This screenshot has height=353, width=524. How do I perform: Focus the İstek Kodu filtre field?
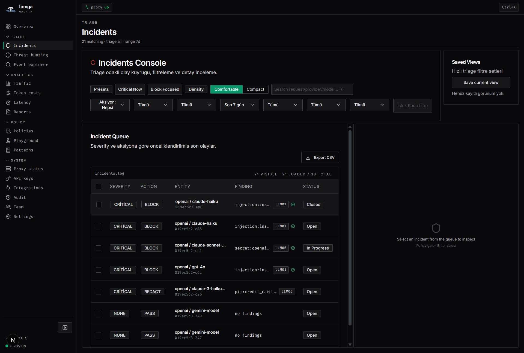(413, 106)
